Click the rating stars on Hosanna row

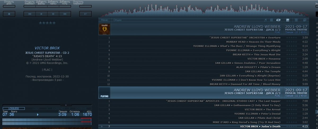pos(291,59)
